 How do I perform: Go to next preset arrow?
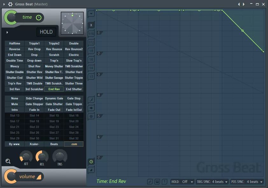(x=243, y=4)
